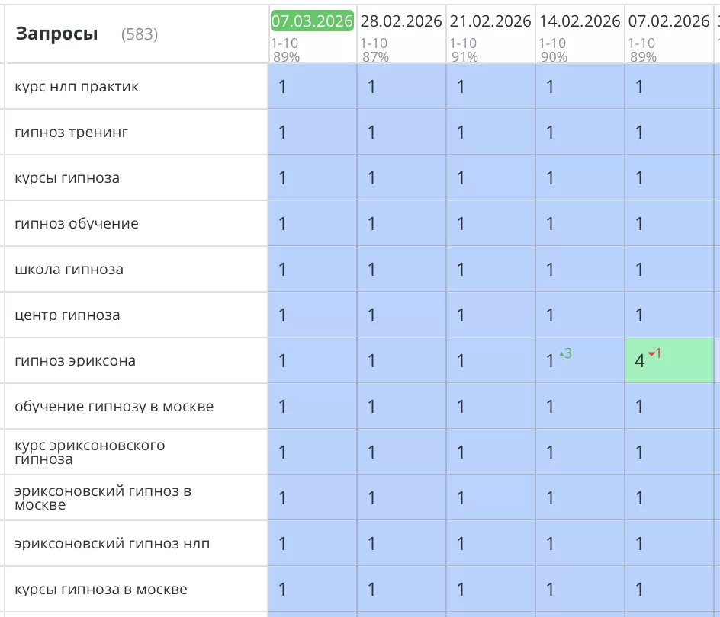Click the эриксоновский гипноз нлп query
This screenshot has width=720, height=617.
pyautogui.click(x=112, y=544)
